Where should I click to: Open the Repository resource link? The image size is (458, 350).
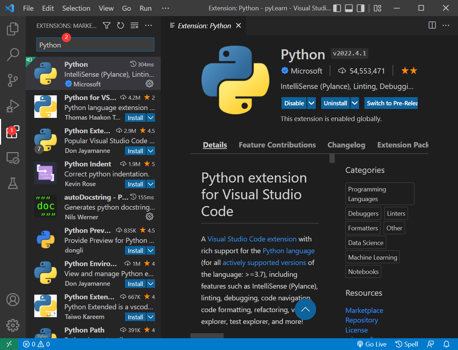coord(362,320)
